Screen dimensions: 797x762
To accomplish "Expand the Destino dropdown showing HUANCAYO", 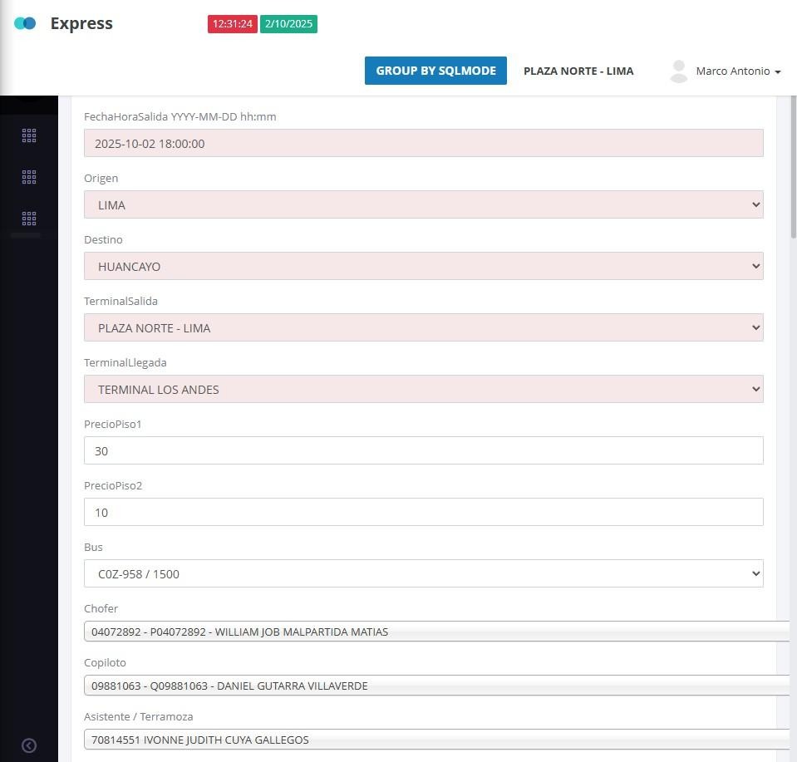I will point(423,267).
